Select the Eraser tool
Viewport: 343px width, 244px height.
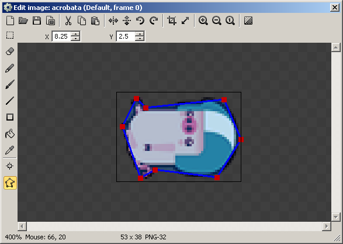point(10,51)
